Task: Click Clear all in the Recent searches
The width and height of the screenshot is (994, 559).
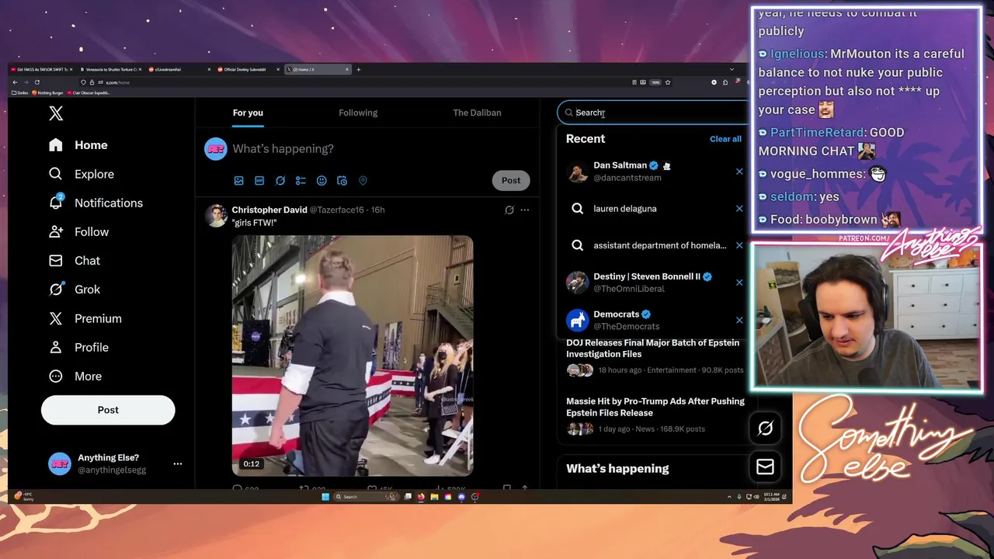Action: (725, 139)
